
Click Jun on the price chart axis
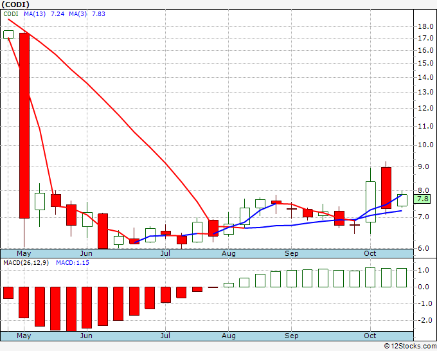pos(86,253)
